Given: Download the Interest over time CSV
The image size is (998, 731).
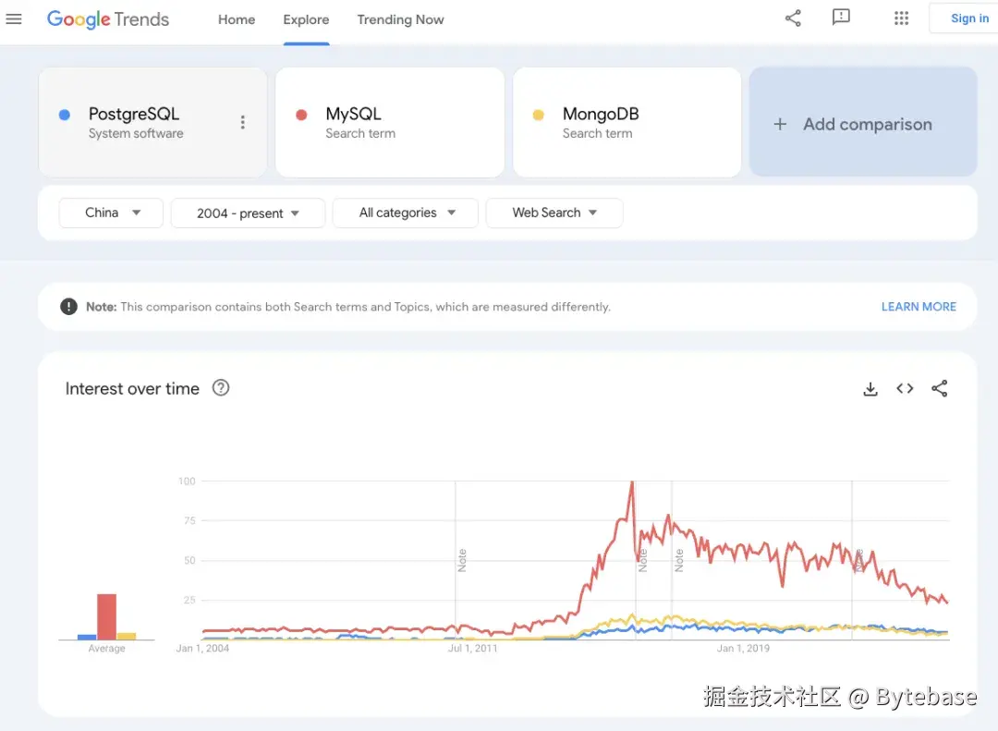Looking at the screenshot, I should [870, 389].
